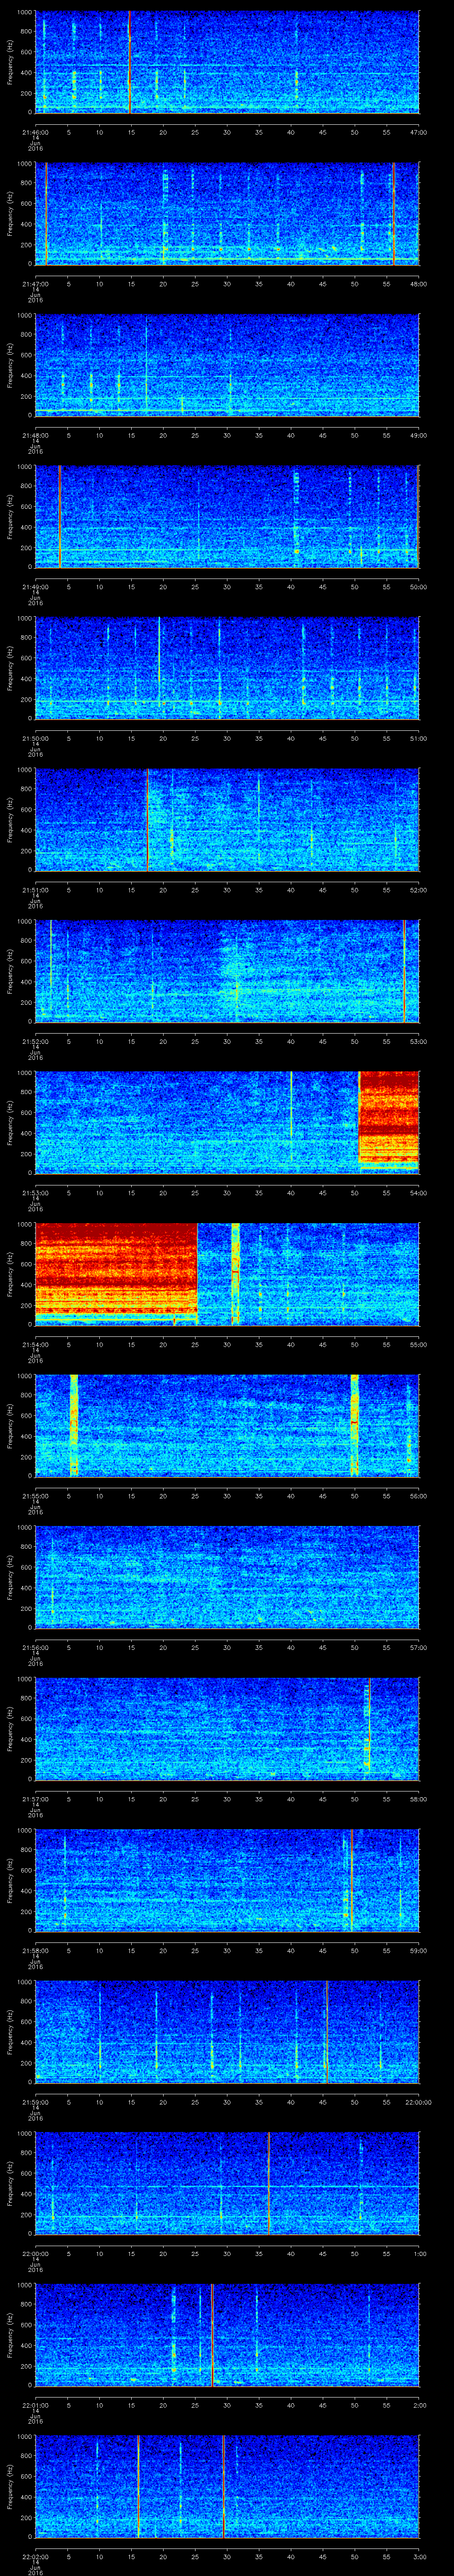Click the '21:57:00' start time label

click(x=35, y=1799)
